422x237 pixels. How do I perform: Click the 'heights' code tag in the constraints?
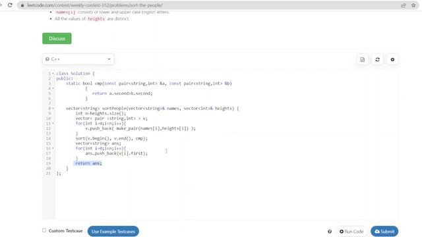click(96, 19)
